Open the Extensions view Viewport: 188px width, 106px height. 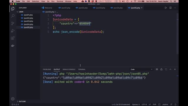[13, 38]
